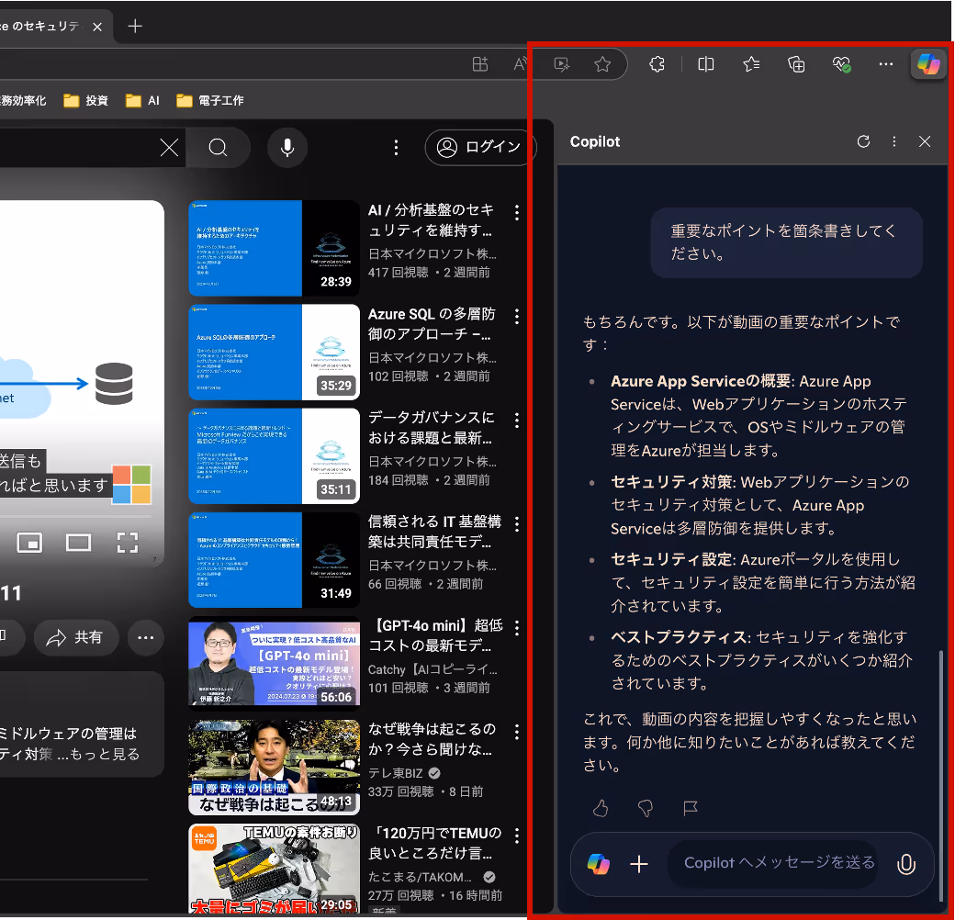Open browser Settings and more menu
The image size is (955, 920).
click(885, 64)
